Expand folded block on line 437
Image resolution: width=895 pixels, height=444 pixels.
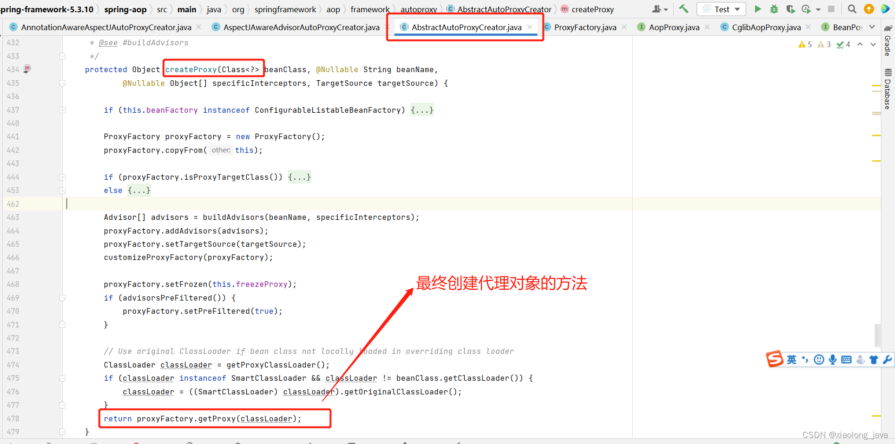[62, 110]
